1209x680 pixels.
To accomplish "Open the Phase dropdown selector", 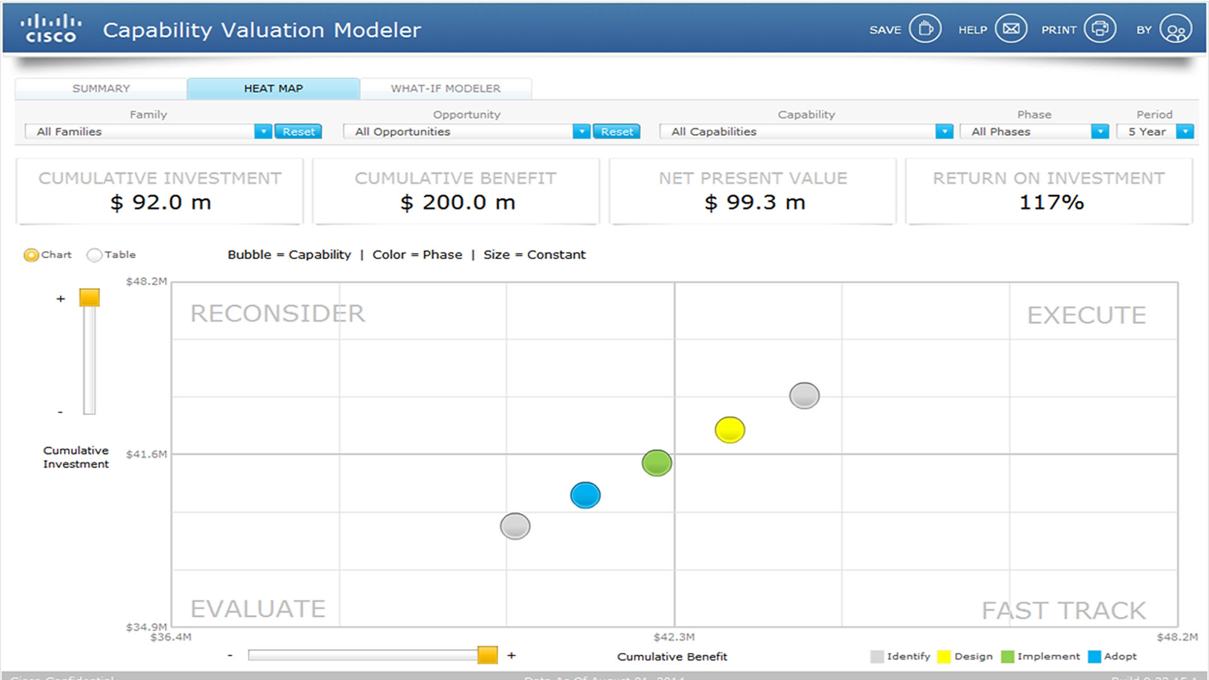I will (1099, 131).
